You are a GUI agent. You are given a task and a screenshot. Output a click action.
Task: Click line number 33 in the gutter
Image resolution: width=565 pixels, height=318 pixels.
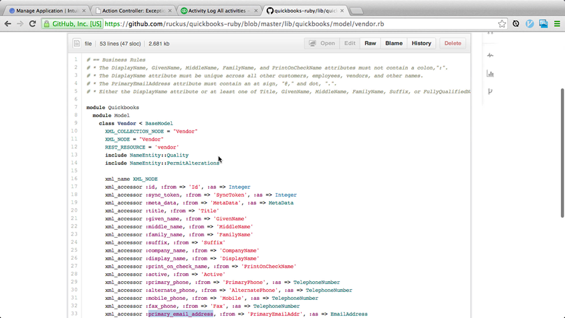[74, 314]
